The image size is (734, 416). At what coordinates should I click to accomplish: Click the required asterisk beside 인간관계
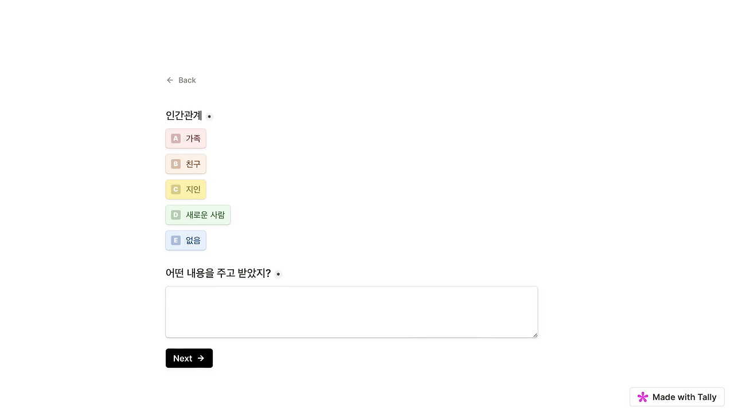click(x=209, y=116)
